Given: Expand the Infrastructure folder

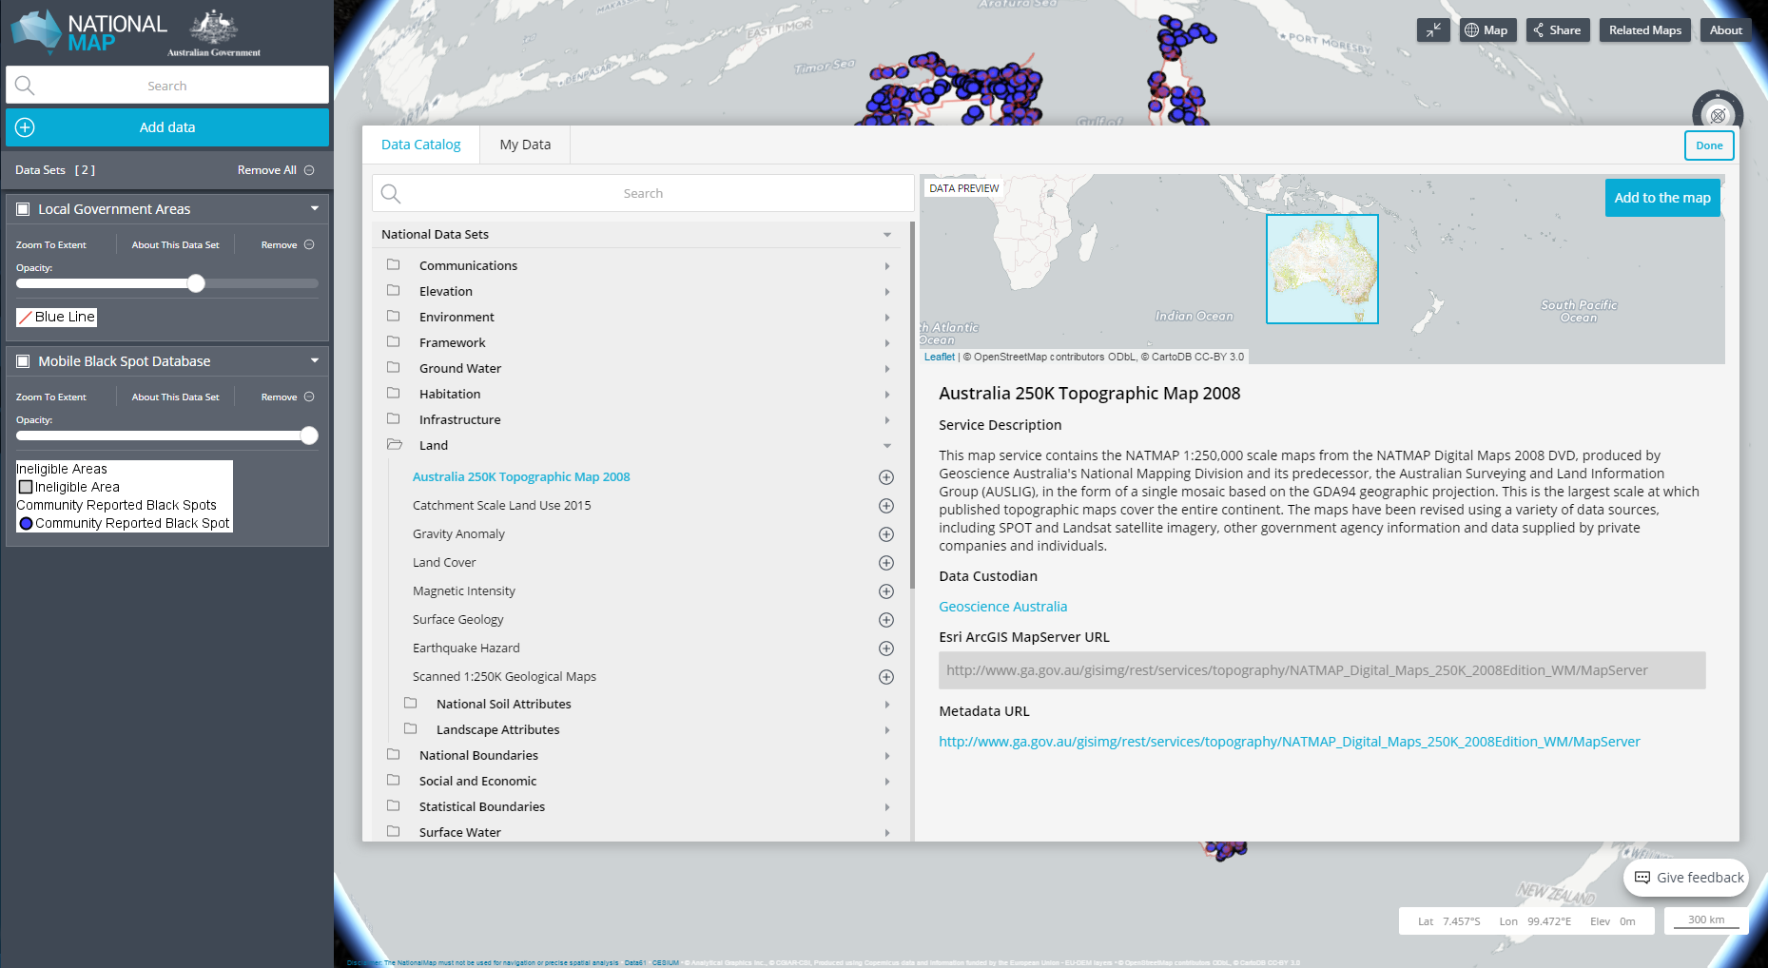Looking at the screenshot, I should [x=887, y=420].
